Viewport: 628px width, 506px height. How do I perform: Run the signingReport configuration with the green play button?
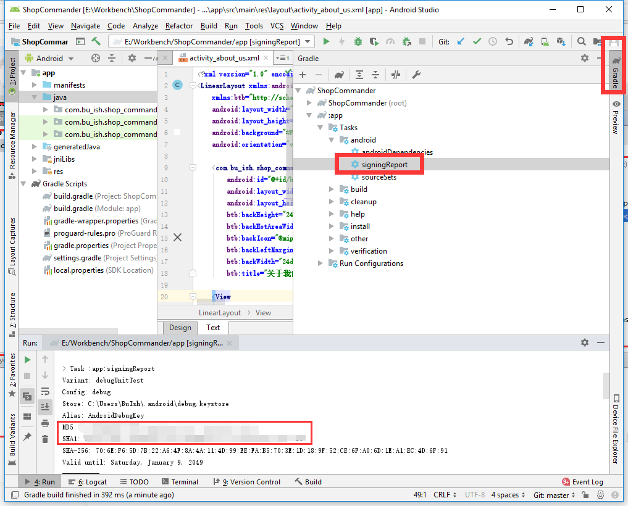326,41
